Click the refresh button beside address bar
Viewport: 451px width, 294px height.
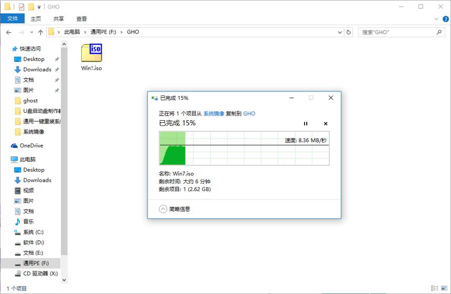point(349,32)
